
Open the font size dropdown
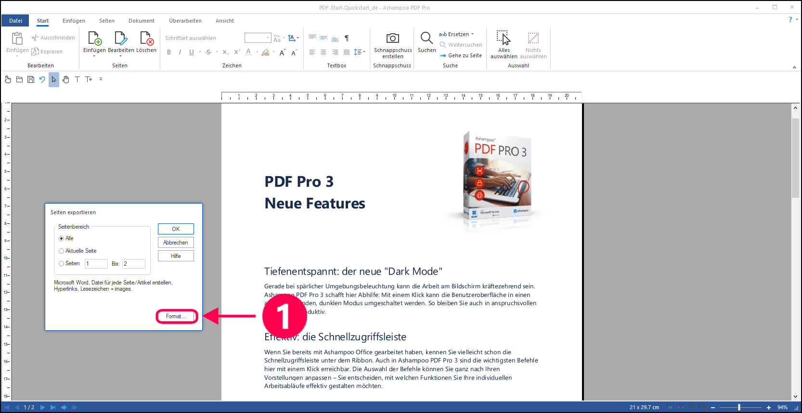(x=268, y=38)
